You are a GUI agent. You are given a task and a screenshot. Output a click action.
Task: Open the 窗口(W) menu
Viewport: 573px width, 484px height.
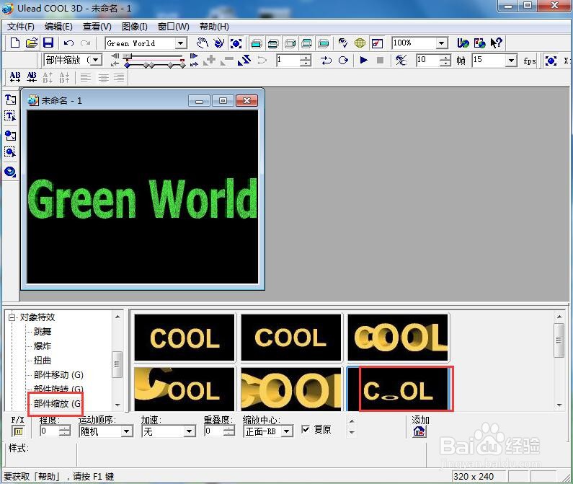pyautogui.click(x=173, y=27)
